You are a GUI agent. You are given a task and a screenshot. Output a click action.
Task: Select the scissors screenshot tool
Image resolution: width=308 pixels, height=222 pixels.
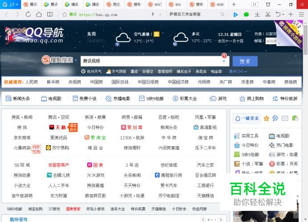[267, 14]
